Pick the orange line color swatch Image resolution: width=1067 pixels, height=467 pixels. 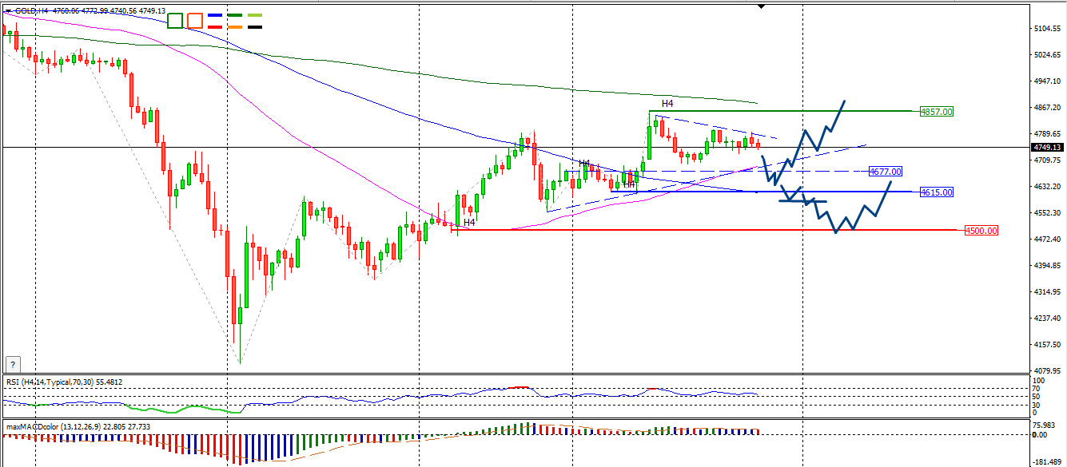[235, 26]
